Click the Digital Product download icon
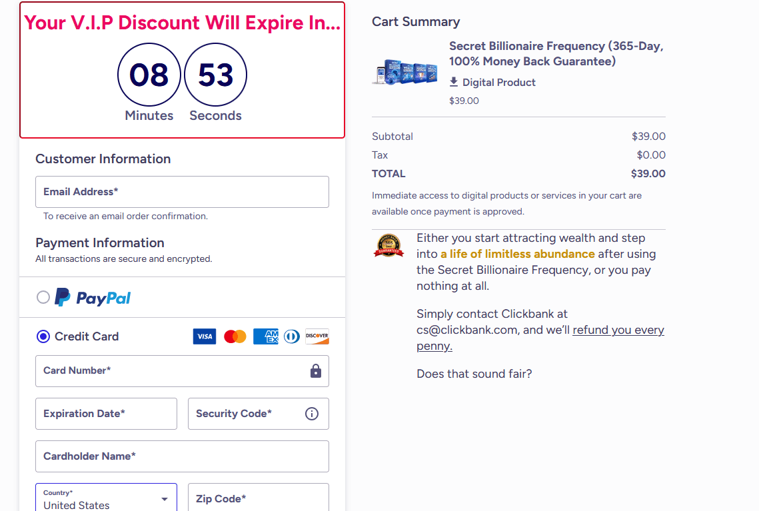The height and width of the screenshot is (511, 759). pos(454,82)
